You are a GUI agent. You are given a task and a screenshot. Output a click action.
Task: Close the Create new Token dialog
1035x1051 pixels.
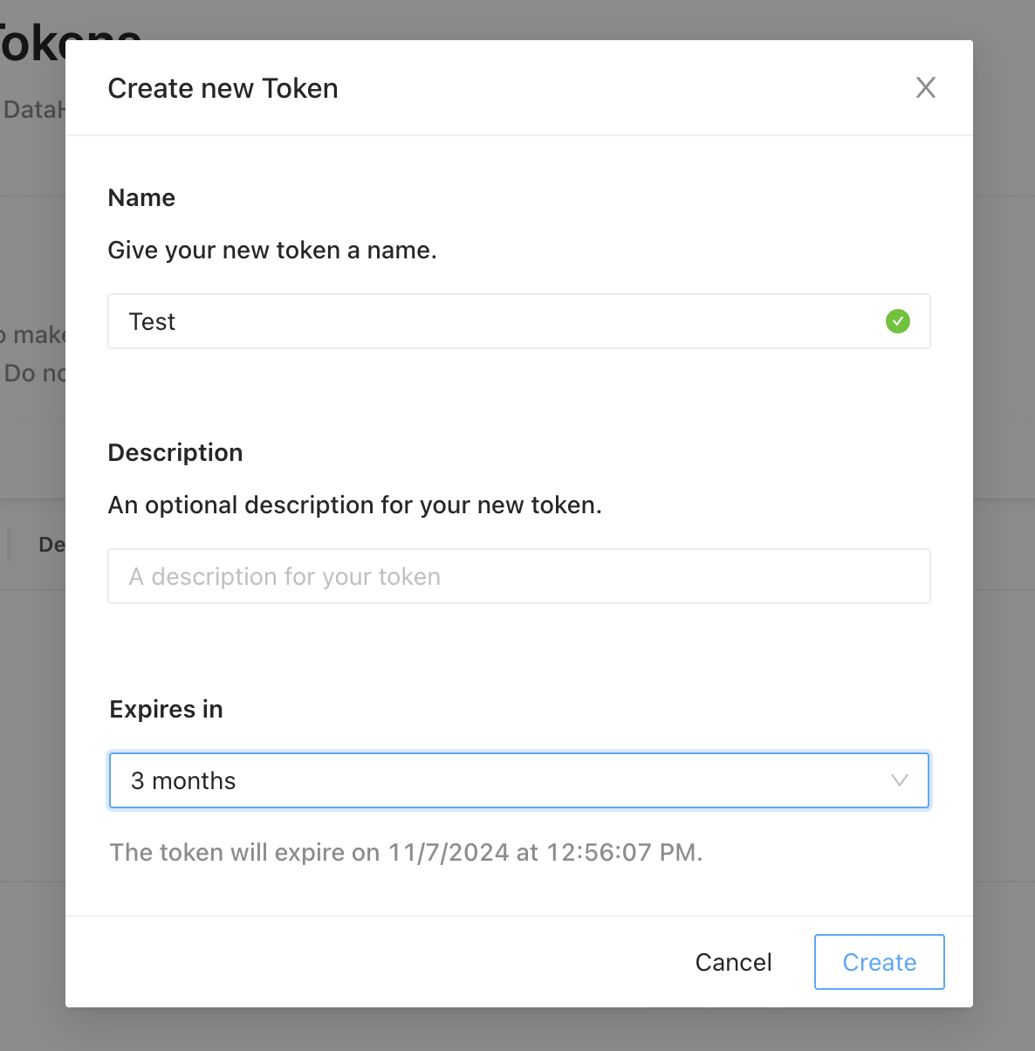coord(925,87)
